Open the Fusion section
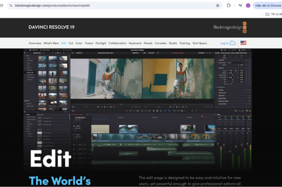 coord(89,43)
